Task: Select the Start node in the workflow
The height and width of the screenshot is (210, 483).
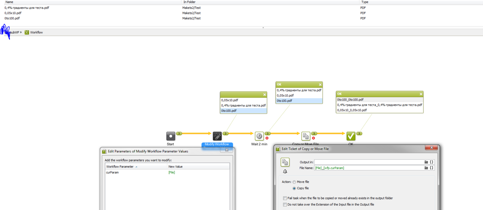Action: pyautogui.click(x=171, y=136)
